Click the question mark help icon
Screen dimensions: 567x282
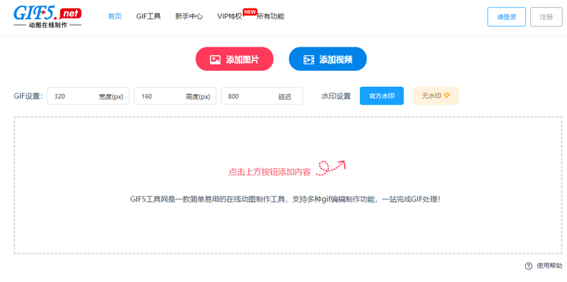click(x=528, y=266)
